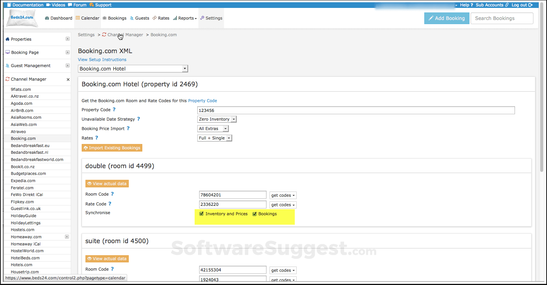Click the Settings gears icon
The image size is (547, 285).
[x=202, y=18]
